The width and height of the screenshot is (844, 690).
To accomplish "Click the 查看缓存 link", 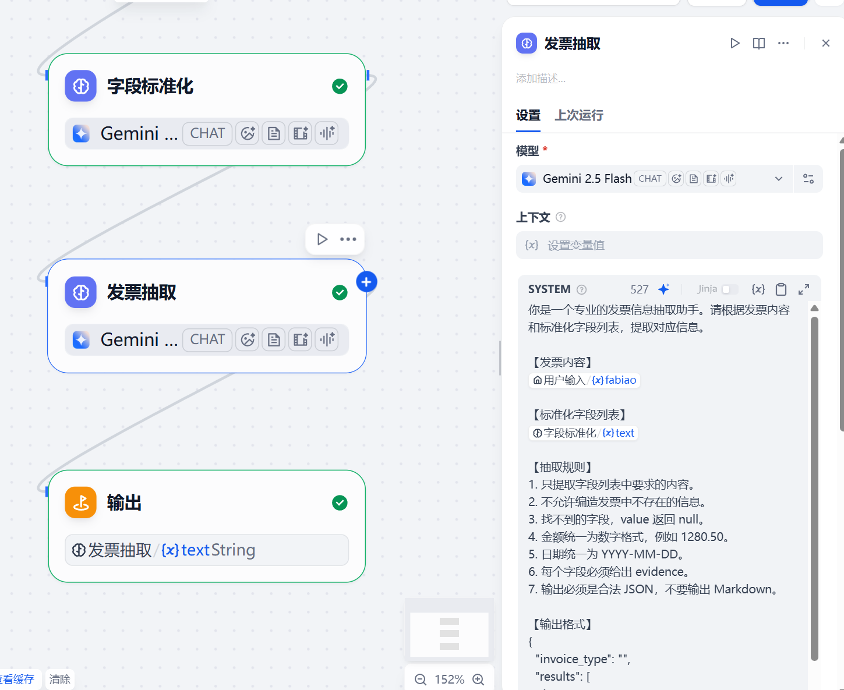I will tap(17, 680).
